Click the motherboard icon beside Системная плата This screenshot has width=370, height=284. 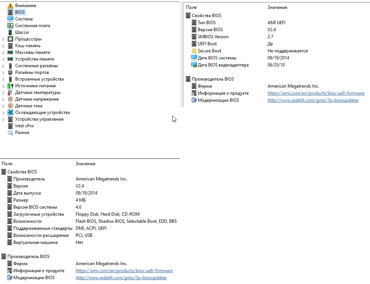10,26
